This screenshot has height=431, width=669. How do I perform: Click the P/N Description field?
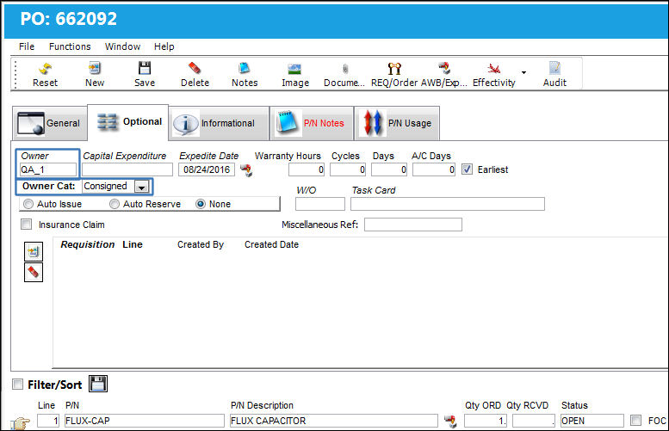click(334, 421)
